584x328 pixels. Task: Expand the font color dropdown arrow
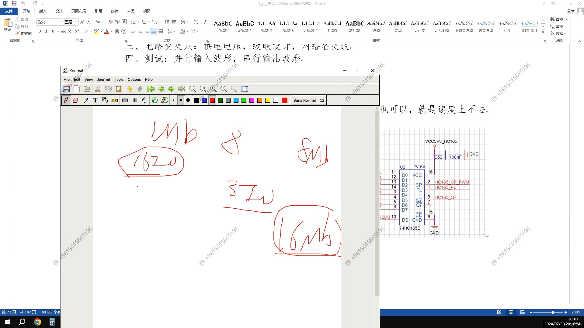[112, 31]
